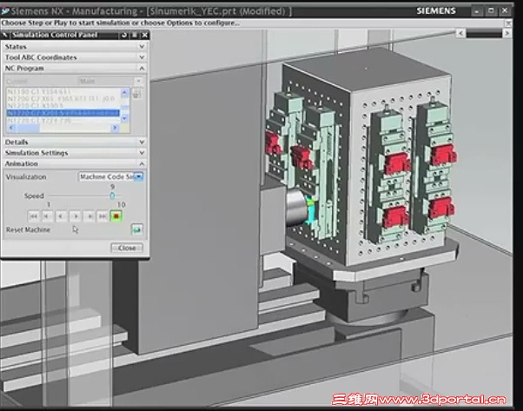Expand the Status section
This screenshot has height=411, width=523.
74,47
